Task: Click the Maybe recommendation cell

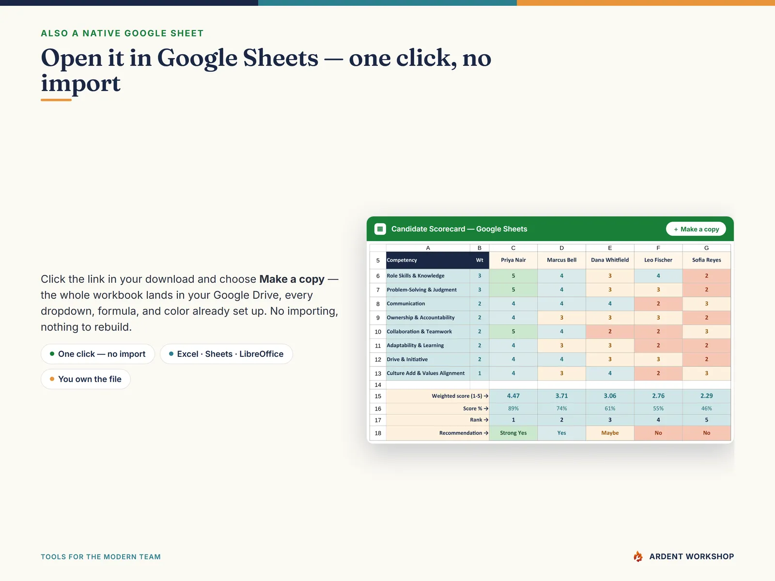Action: coord(610,433)
